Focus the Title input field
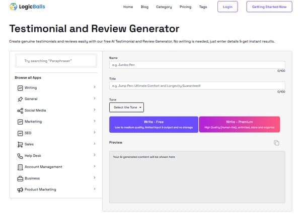The image size is (302, 215). 197,86
